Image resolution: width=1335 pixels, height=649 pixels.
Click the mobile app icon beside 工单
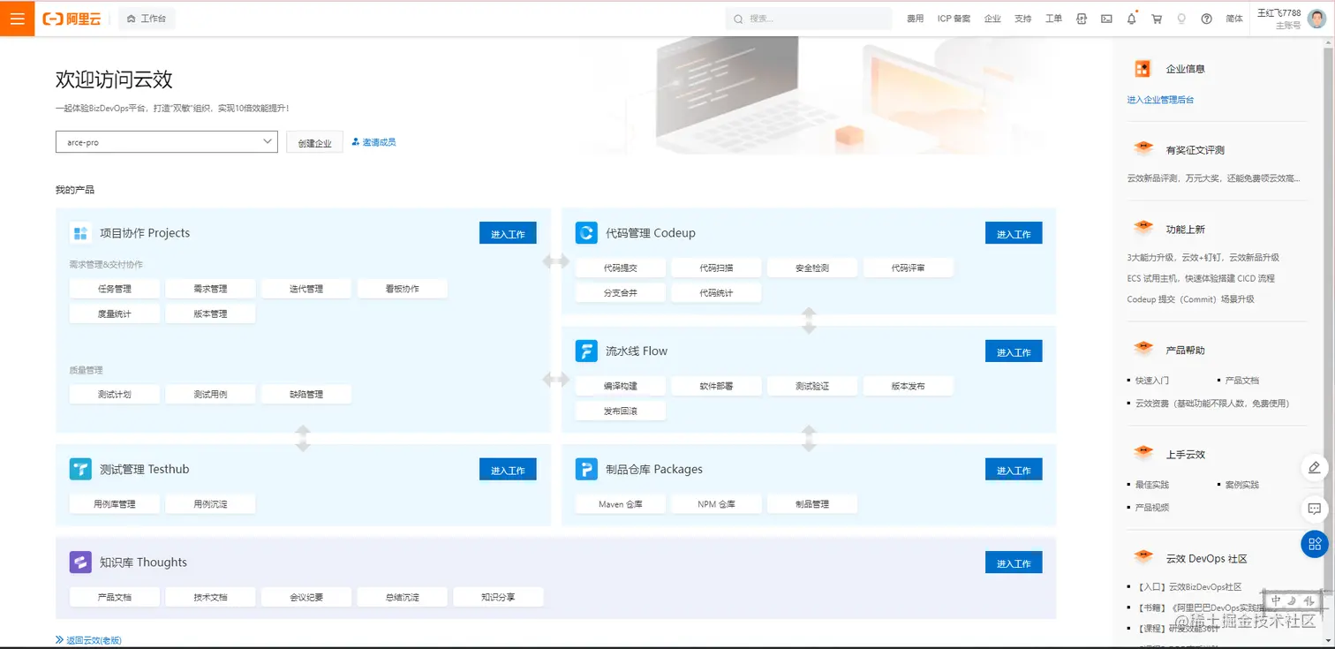[1082, 19]
